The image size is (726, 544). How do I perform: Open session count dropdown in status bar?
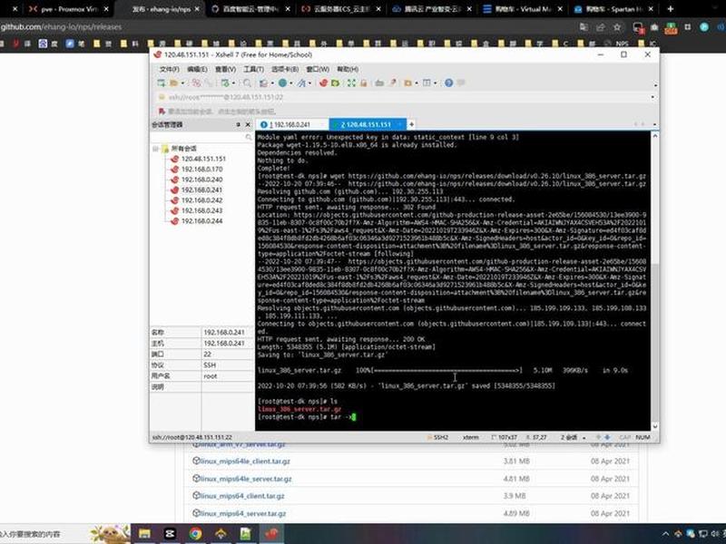pyautogui.click(x=584, y=437)
